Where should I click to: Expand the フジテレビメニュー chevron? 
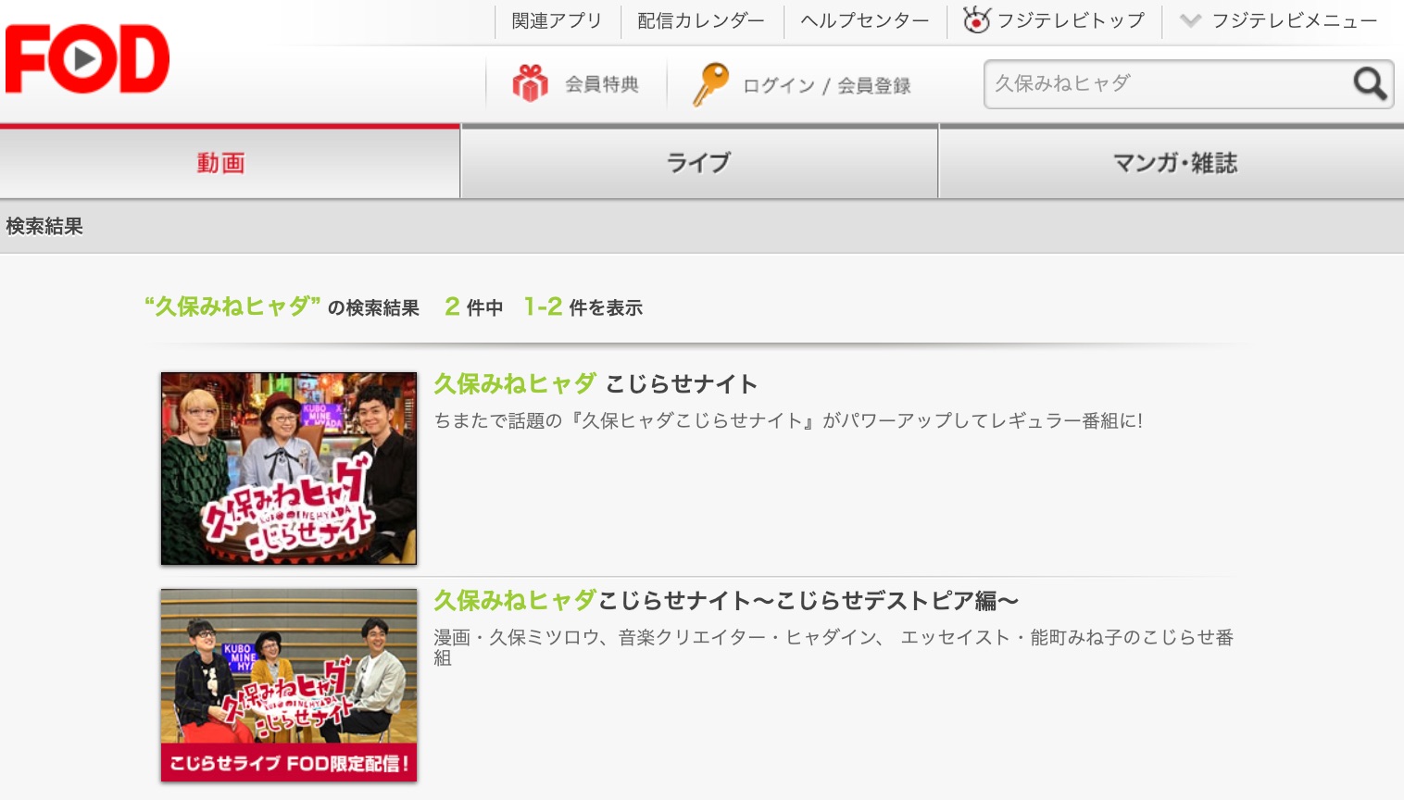coord(1190,20)
